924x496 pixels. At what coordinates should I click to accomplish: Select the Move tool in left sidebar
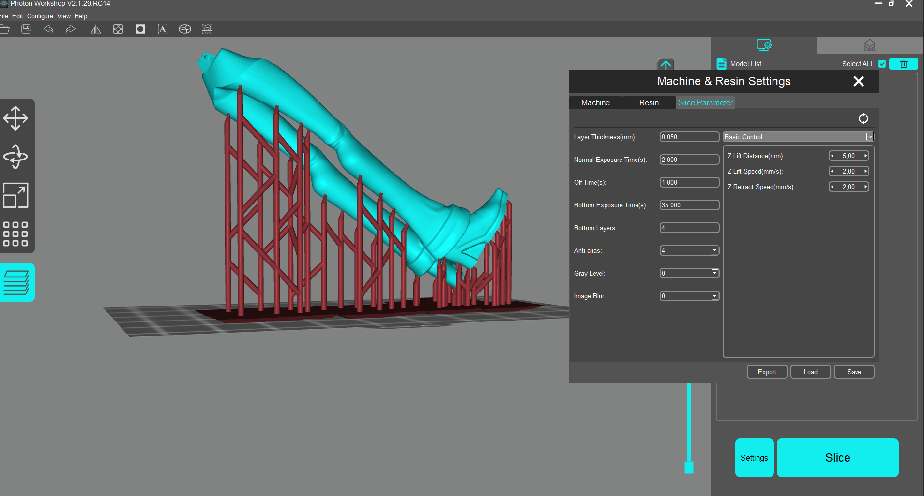tap(15, 118)
